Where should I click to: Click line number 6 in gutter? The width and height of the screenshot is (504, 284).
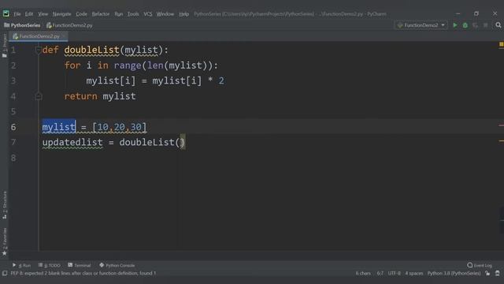point(13,127)
